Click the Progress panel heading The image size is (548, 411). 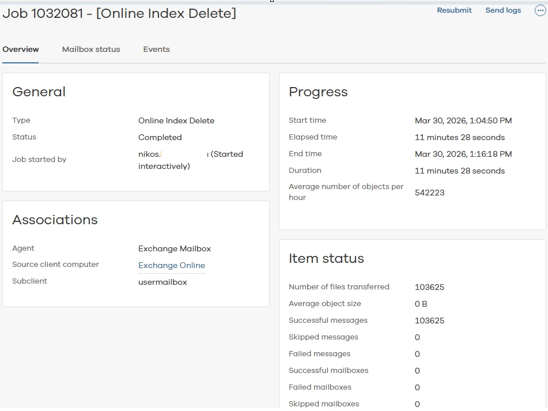318,92
